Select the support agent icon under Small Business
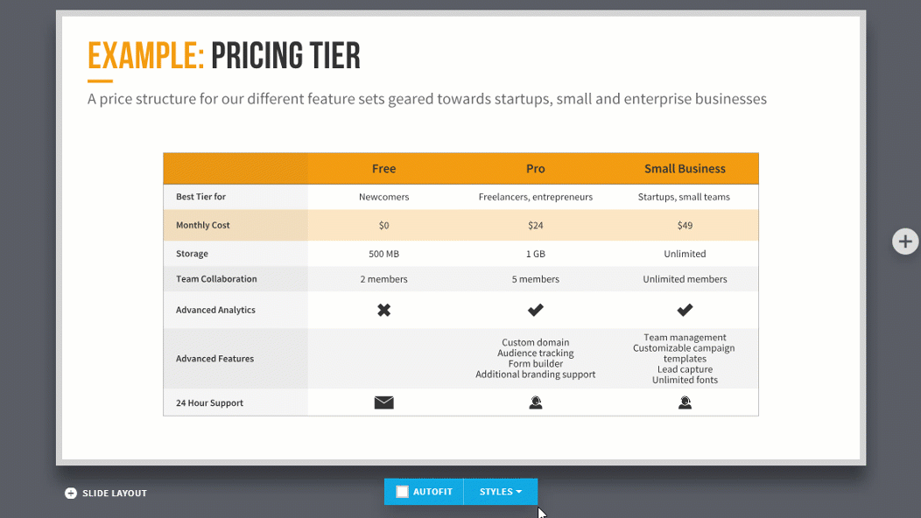 (x=685, y=402)
